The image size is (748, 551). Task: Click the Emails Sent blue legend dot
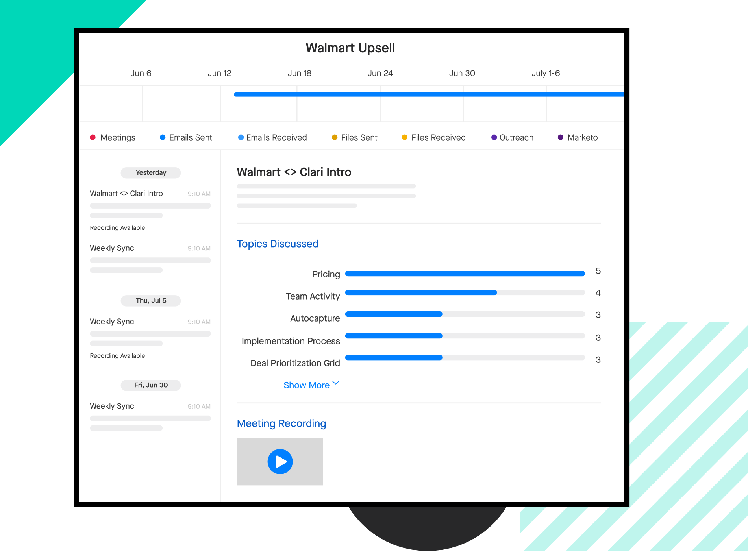click(x=163, y=137)
